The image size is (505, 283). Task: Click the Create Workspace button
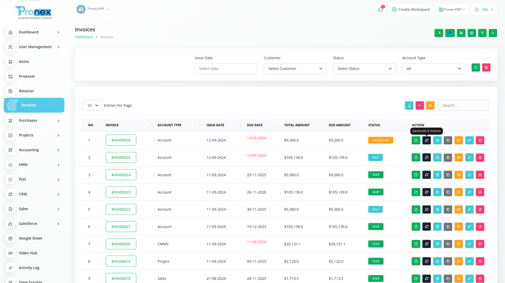pyautogui.click(x=411, y=9)
